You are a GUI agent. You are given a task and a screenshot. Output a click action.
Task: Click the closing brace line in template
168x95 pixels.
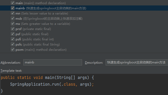coord(2,91)
